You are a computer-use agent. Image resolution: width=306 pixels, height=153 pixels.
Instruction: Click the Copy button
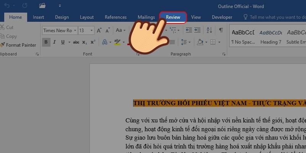(8, 36)
